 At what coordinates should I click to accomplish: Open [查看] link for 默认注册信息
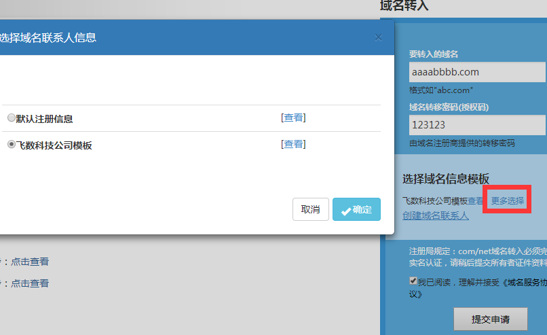coord(293,118)
